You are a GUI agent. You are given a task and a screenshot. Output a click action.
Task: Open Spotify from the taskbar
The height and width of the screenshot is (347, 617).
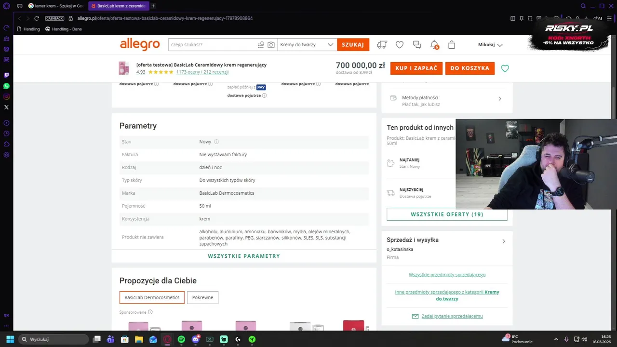pyautogui.click(x=181, y=339)
